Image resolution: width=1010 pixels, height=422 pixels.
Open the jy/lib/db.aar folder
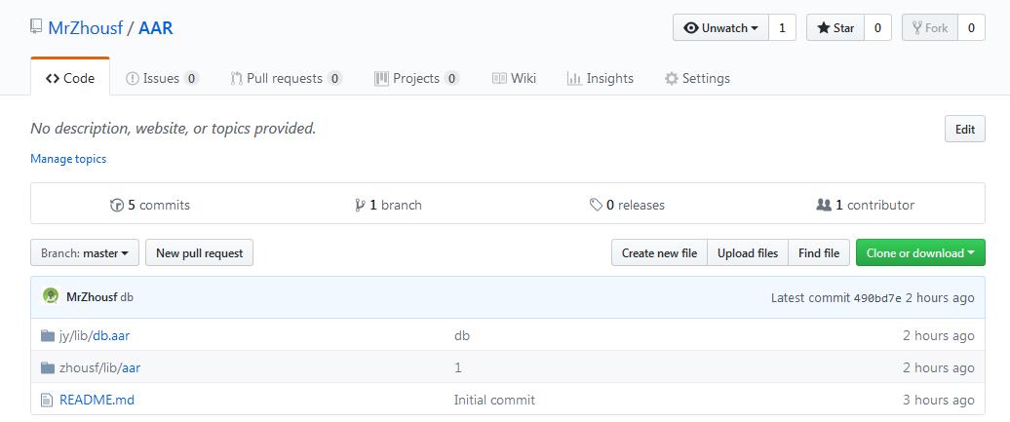[95, 335]
